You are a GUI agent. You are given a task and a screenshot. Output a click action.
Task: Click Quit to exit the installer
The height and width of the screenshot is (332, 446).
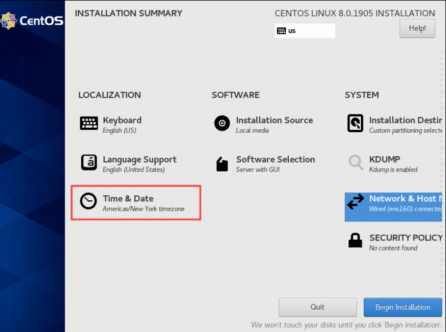coord(317,307)
